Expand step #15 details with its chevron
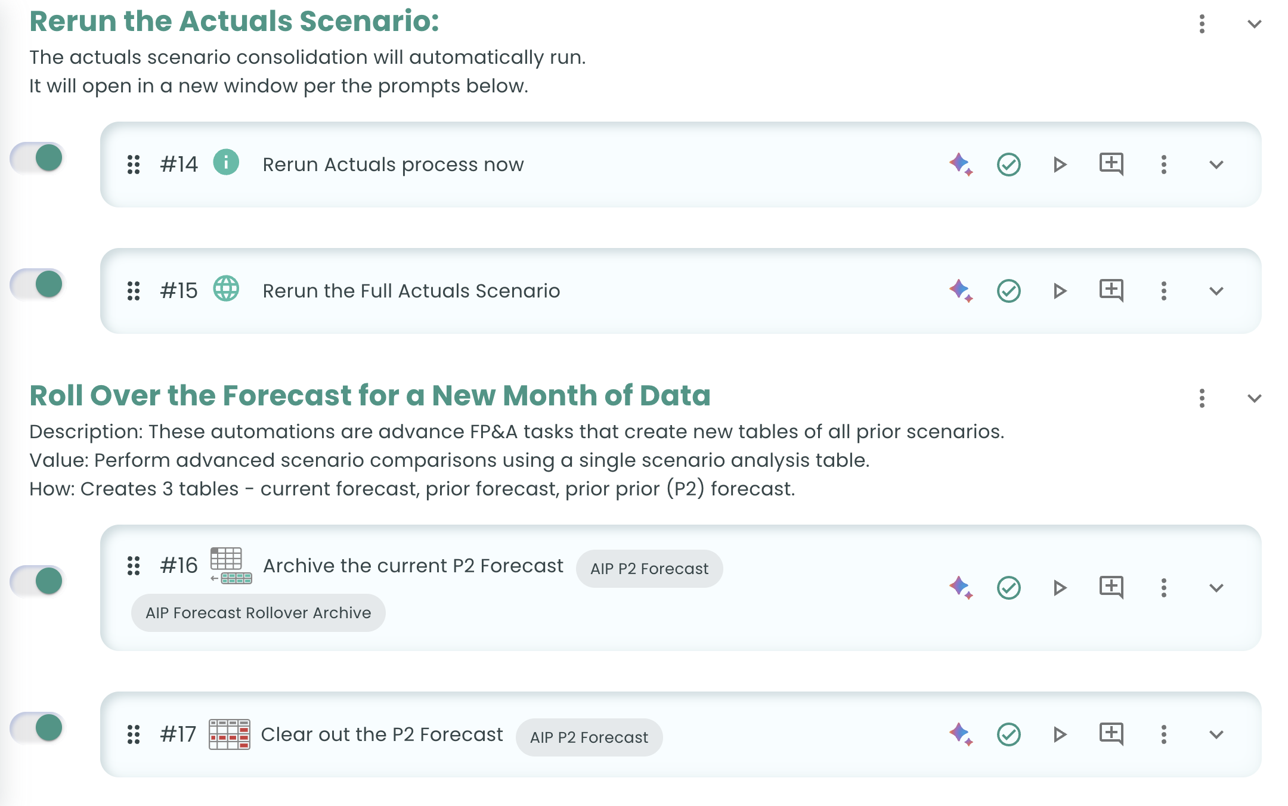 coord(1216,291)
